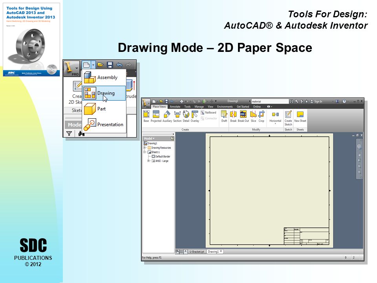Viewport: 377px width, 283px height.
Task: Click the material search field
Action: click(269, 101)
